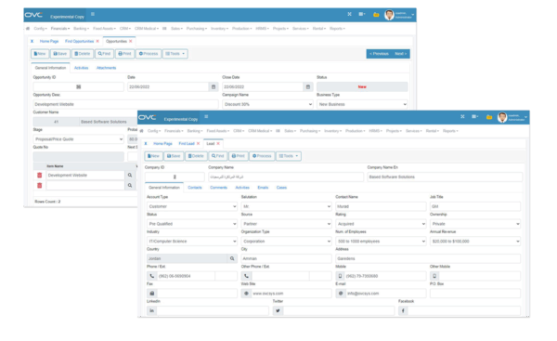
Task: Click the Twitter icon in the Lead form
Action: coord(278,310)
